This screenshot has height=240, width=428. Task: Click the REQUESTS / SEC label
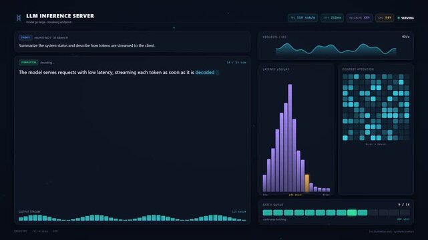pyautogui.click(x=274, y=37)
